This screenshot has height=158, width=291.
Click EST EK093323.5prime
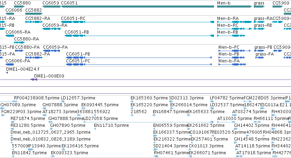(70, 153)
